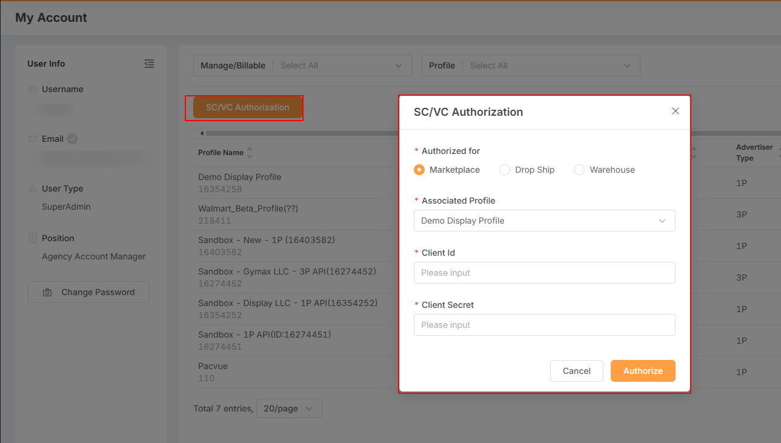781x443 pixels.
Task: Focus the Client Secret input field
Action: point(544,325)
